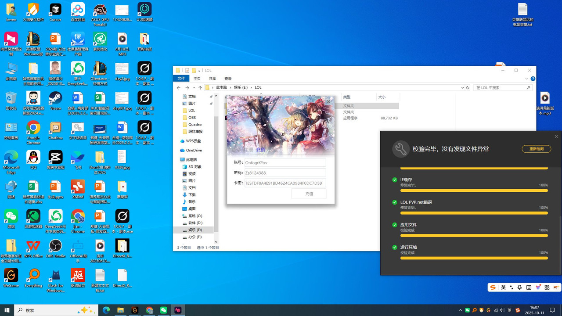Click Sogou S logo on IME toolbar
The height and width of the screenshot is (316, 562).
click(493, 287)
